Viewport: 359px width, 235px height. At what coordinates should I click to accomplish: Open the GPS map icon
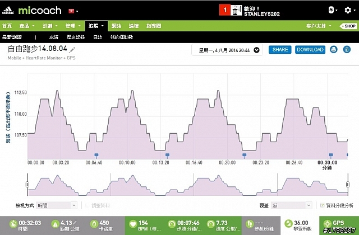pos(328,224)
